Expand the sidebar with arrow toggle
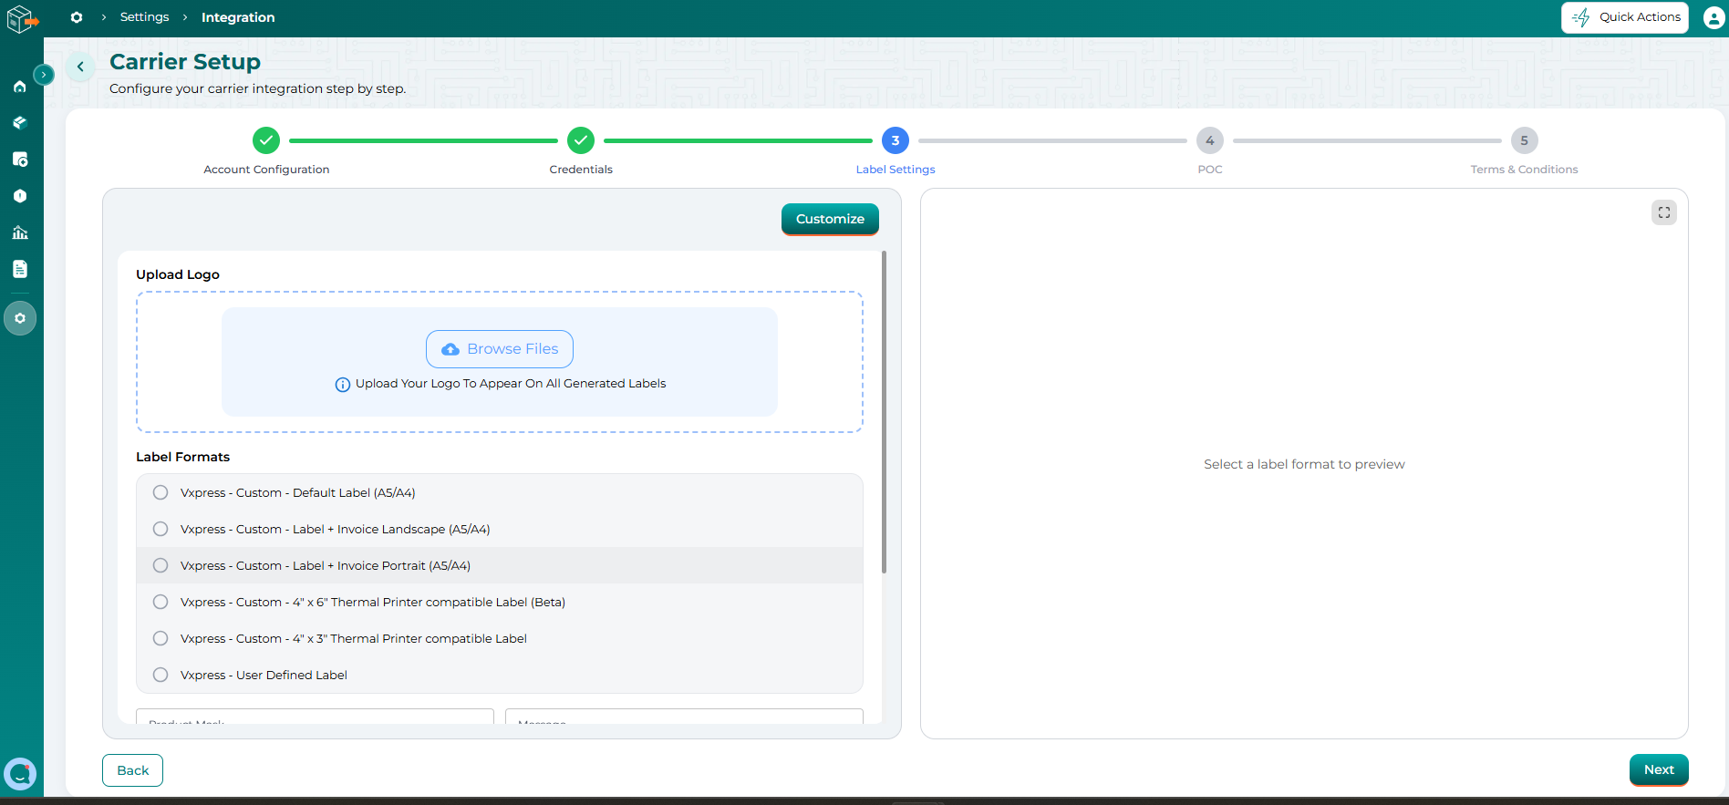Image resolution: width=1729 pixels, height=805 pixels. [x=43, y=75]
